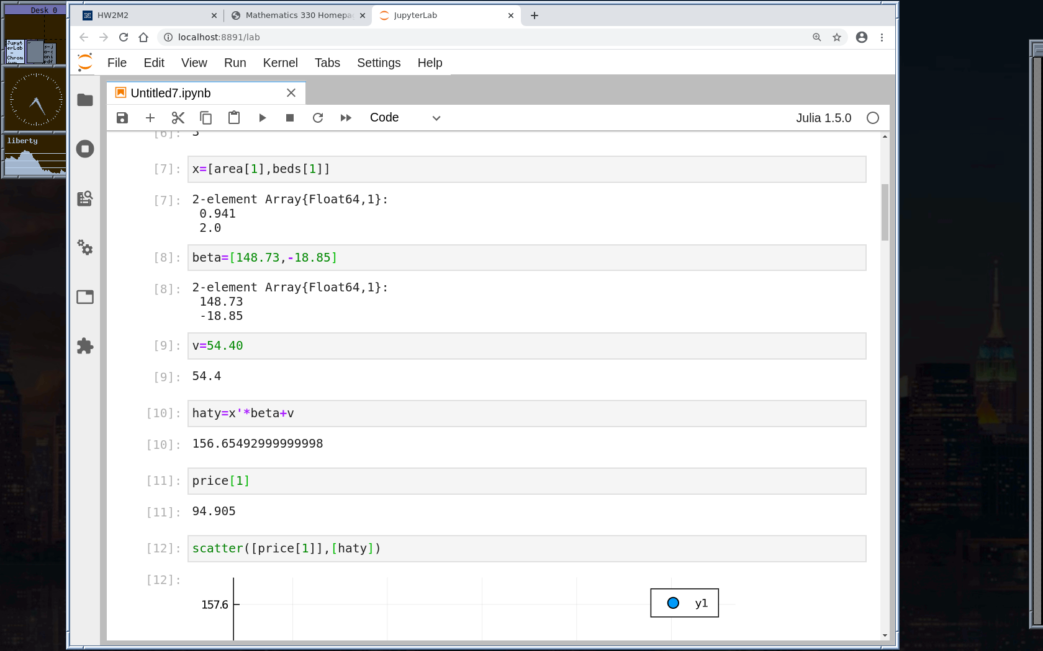Restart the kernel

pos(318,118)
